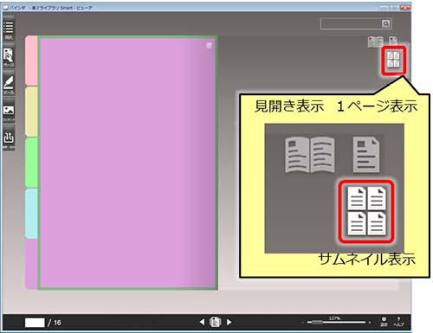The image size is (433, 333).
Task: Go to next page with right arrow
Action: [x=229, y=322]
